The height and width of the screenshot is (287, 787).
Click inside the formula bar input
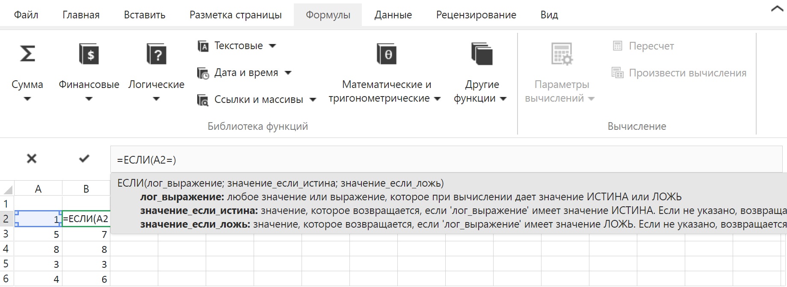pos(446,159)
